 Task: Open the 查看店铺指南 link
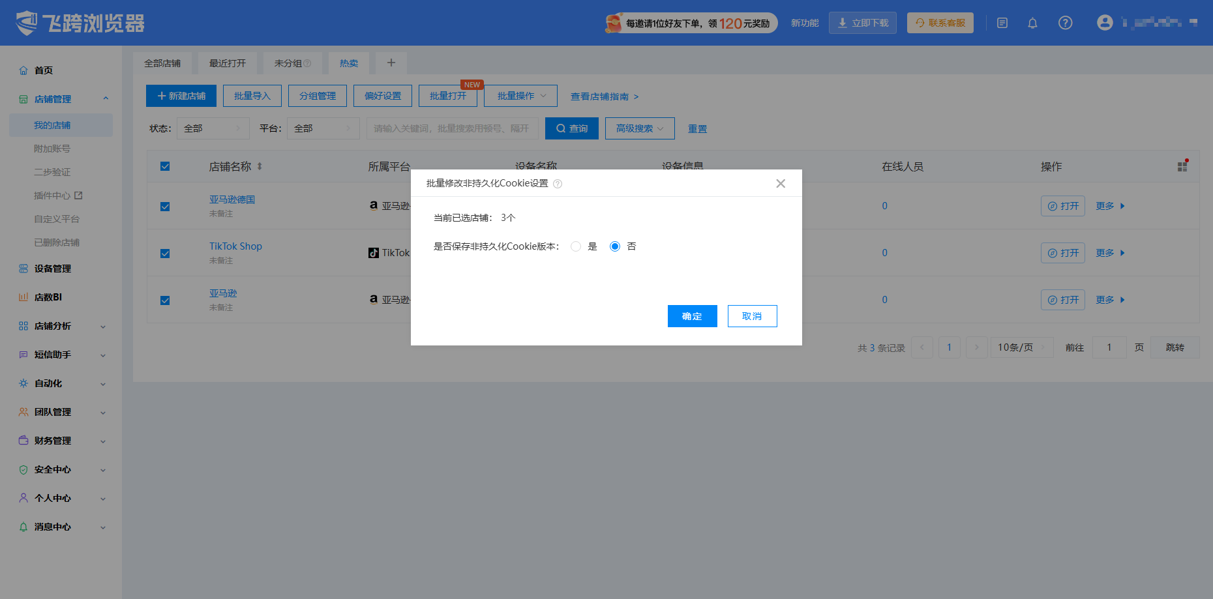point(605,96)
